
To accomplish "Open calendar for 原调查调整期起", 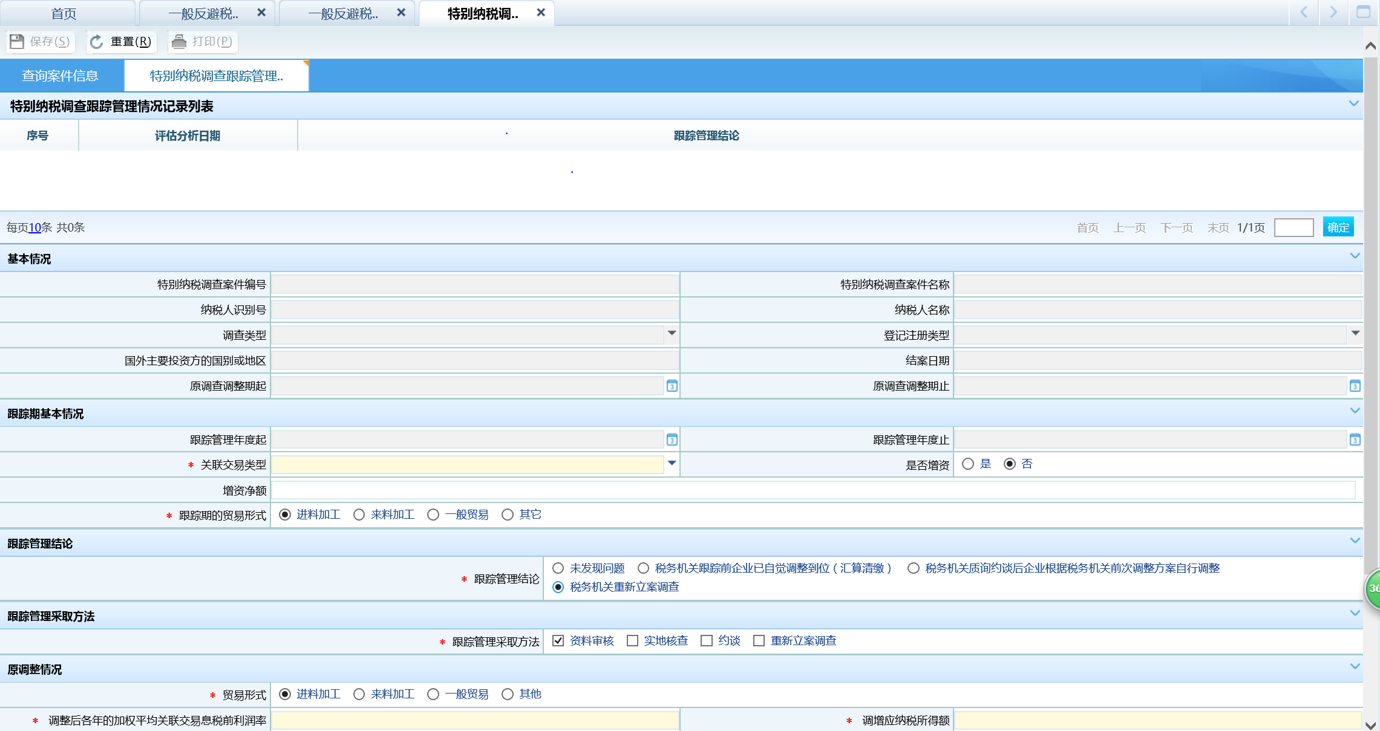I will click(672, 386).
